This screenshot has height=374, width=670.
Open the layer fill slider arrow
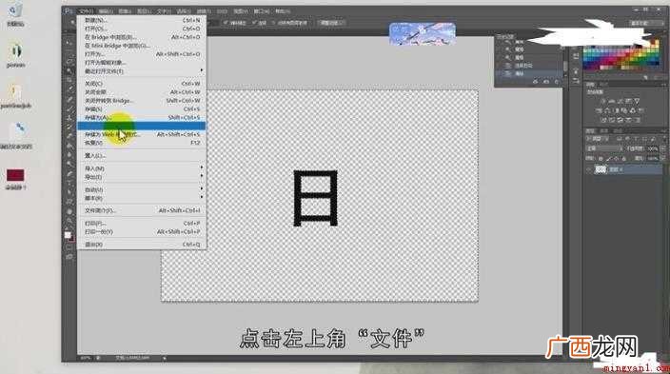(x=662, y=158)
